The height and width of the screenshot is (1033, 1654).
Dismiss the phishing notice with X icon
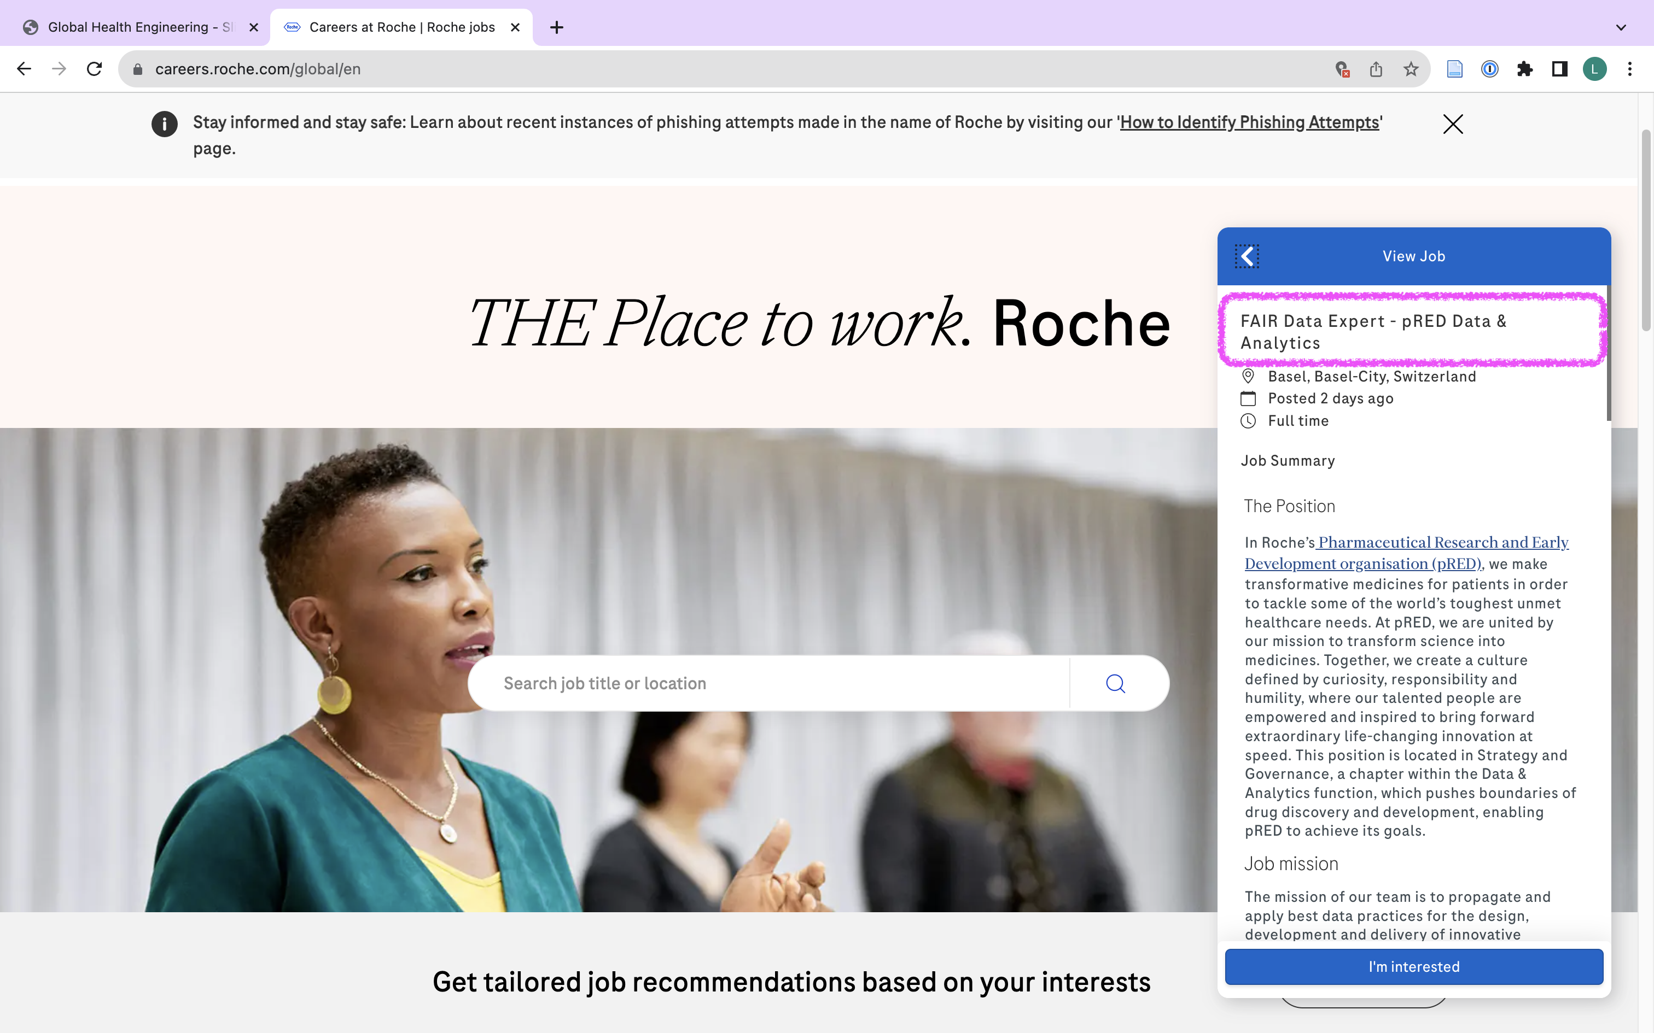[1452, 124]
